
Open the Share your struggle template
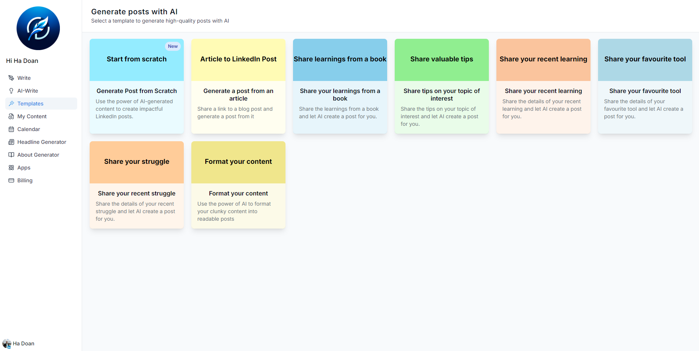136,185
